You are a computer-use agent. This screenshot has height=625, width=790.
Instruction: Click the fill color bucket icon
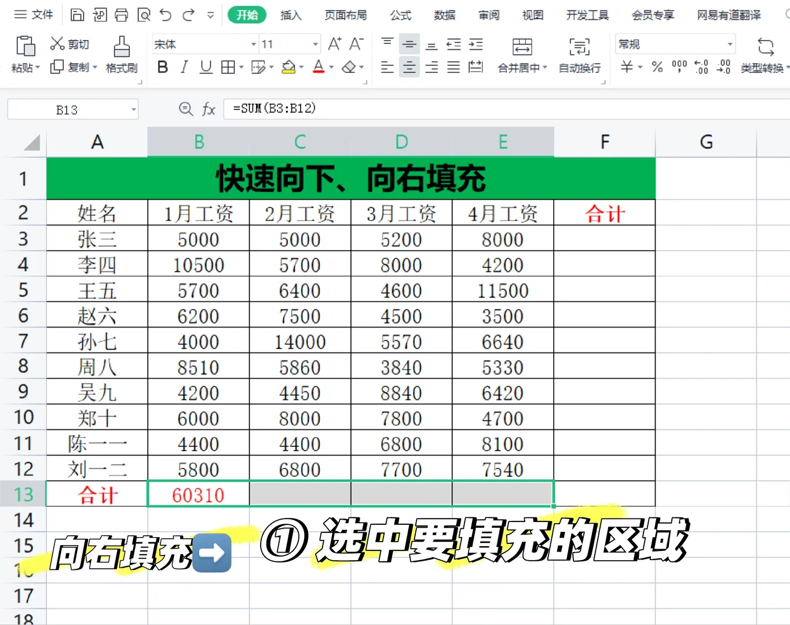288,67
